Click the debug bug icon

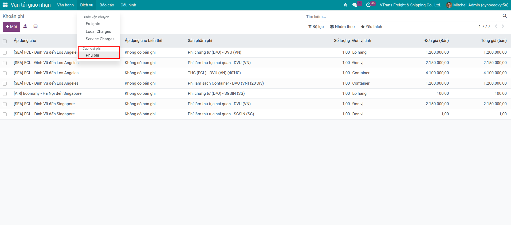click(x=345, y=5)
